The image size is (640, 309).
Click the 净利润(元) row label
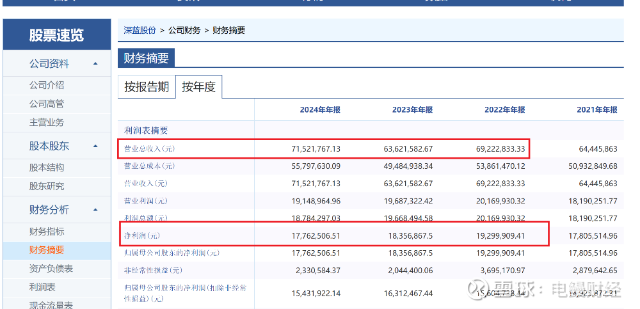click(x=142, y=235)
